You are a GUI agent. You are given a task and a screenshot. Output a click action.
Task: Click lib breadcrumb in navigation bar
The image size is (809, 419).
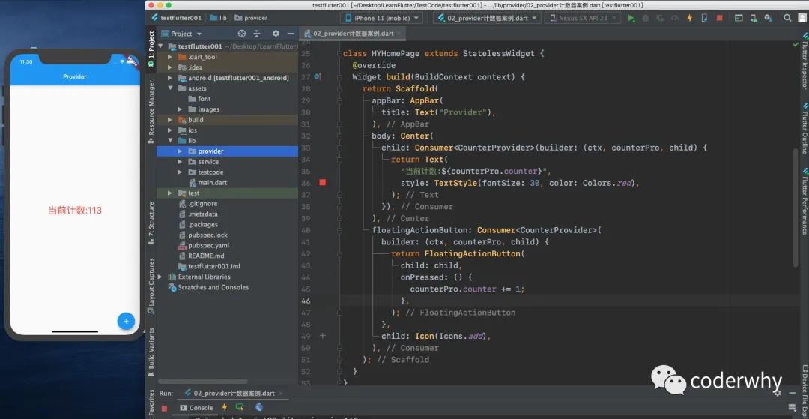[x=218, y=18]
